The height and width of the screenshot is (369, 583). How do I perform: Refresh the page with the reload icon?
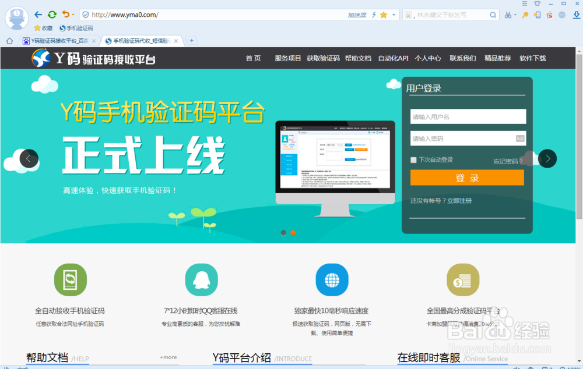[x=52, y=15]
